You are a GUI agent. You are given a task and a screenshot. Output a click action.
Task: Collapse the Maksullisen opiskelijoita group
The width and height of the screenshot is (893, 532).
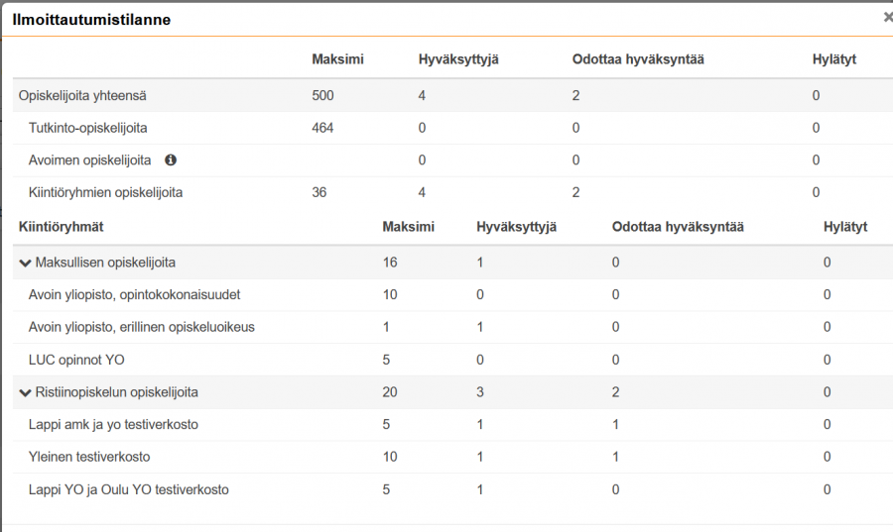[25, 263]
